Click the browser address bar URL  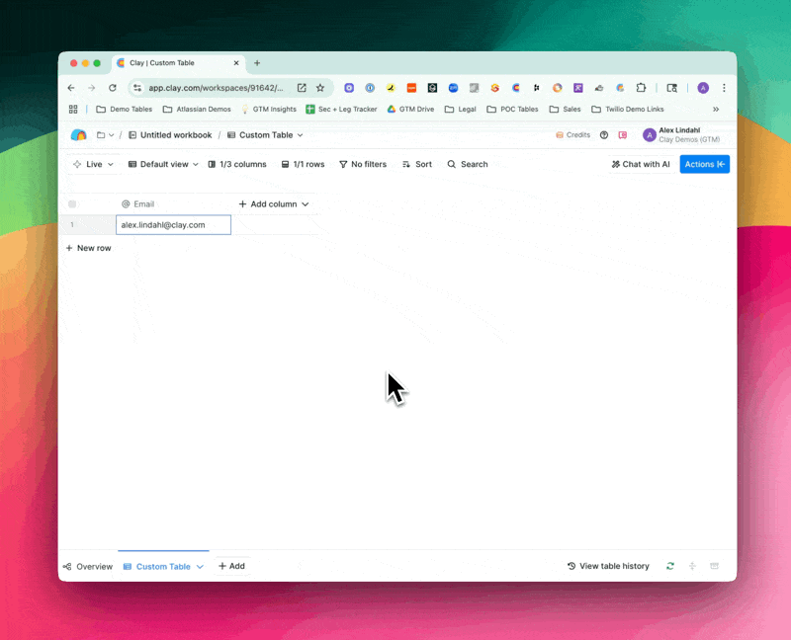click(216, 88)
